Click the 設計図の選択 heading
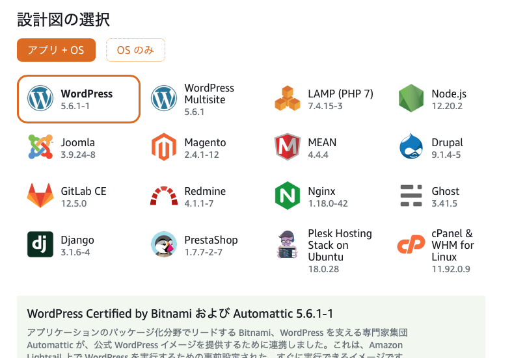527x358 pixels. coord(64,19)
